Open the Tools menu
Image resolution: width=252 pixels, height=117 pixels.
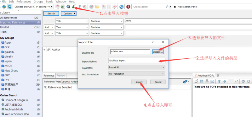click(49, 2)
